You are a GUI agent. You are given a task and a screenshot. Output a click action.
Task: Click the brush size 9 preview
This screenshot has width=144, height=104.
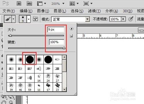[x=23, y=19]
